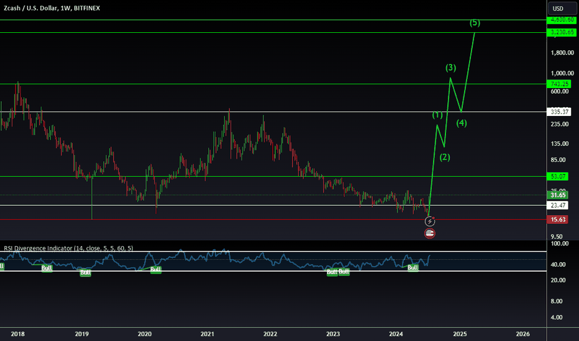579x341 pixels.
Task: Click the 2018 label on time axis
Action: [18, 334]
